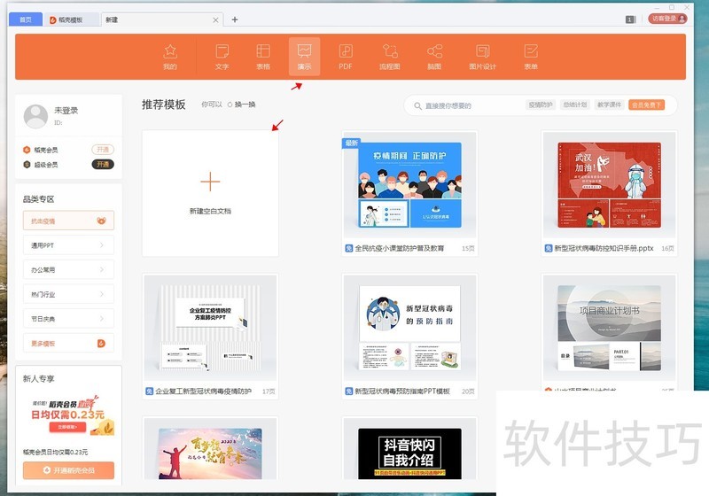Click the 新建空白文档 card

click(210, 193)
